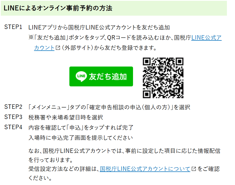Click the STEP4 label

[13, 127]
